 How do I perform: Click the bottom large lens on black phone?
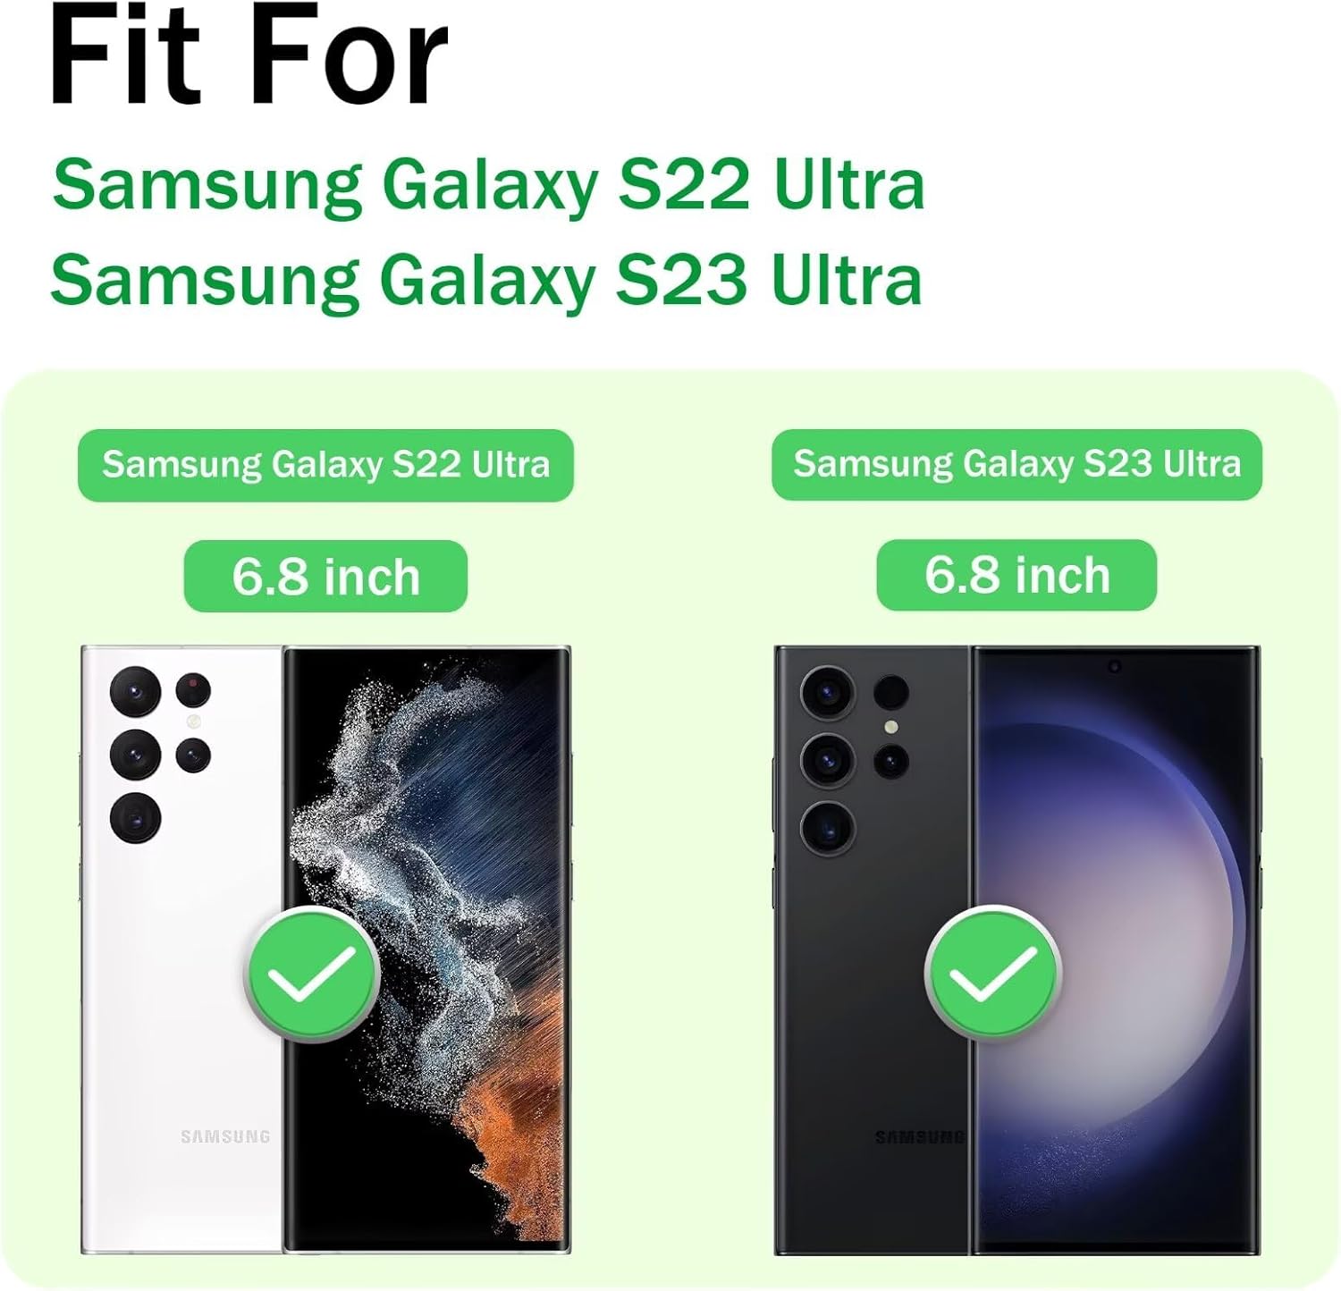(x=827, y=826)
